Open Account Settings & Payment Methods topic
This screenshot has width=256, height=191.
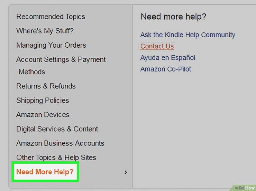[61, 66]
